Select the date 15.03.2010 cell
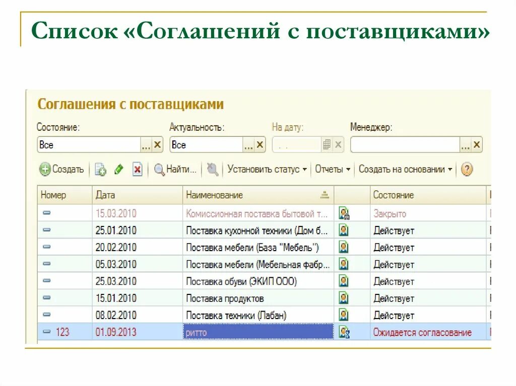516x386 pixels. pos(138,213)
